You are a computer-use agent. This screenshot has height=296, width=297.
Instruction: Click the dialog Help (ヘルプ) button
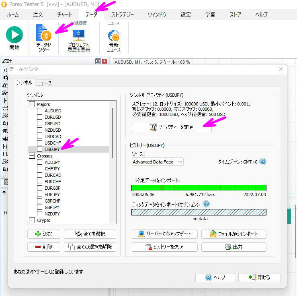(215, 277)
